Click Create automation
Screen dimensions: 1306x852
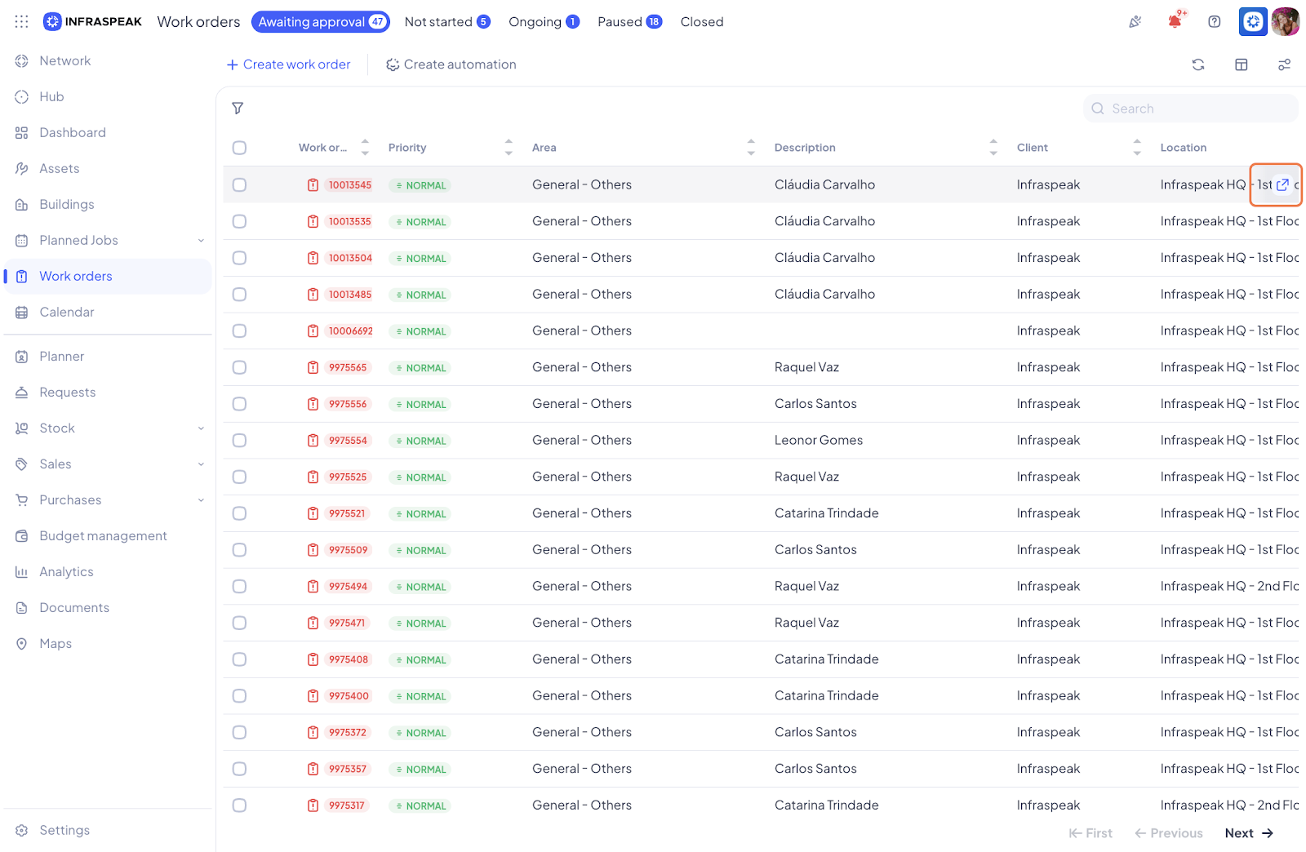[451, 64]
